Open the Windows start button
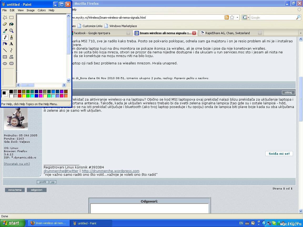Viewport: 303px width, 227px height. (x=13, y=223)
